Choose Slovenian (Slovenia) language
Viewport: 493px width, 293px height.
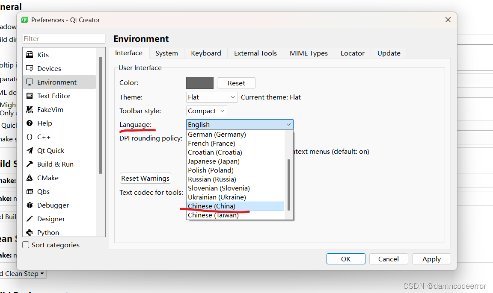(235, 188)
